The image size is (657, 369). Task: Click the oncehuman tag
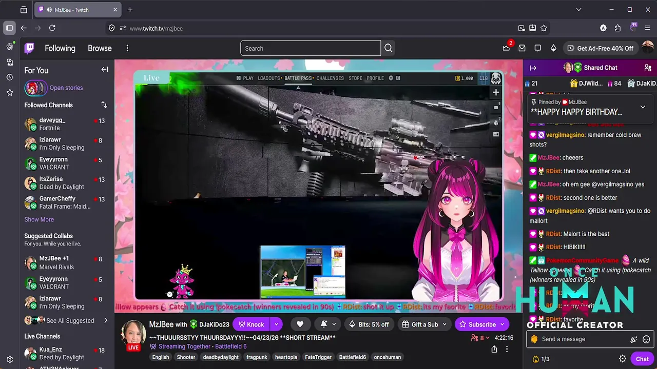point(388,357)
